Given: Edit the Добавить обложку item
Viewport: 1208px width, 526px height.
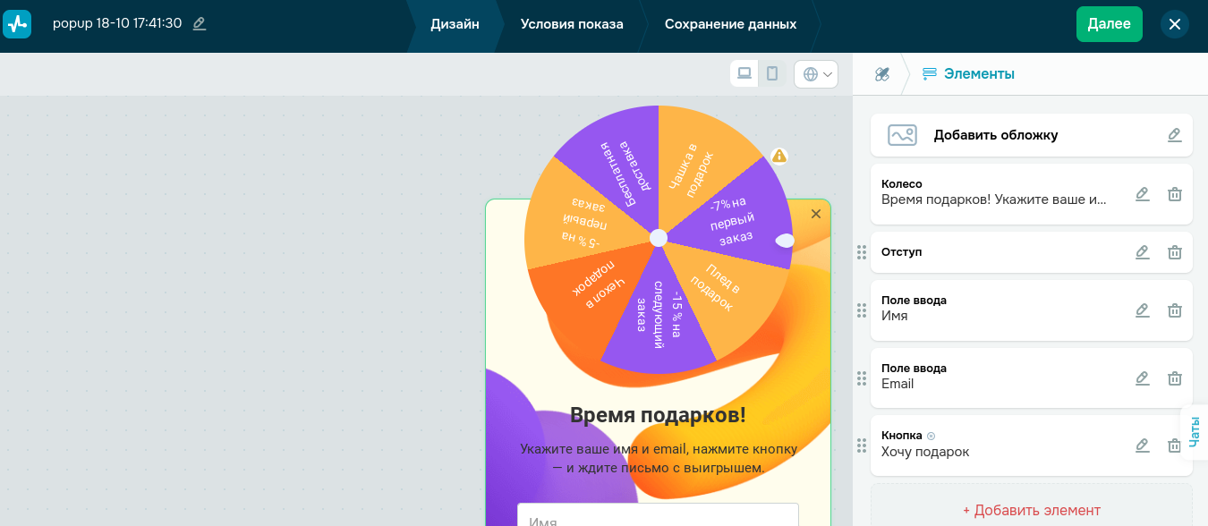Looking at the screenshot, I should point(1175,135).
